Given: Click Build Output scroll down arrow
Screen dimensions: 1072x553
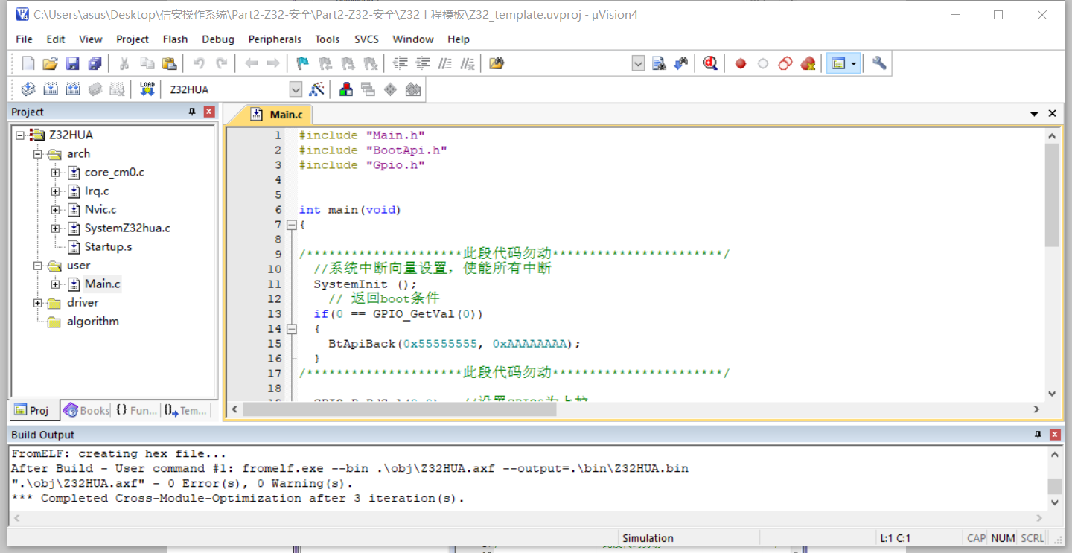Looking at the screenshot, I should click(x=1055, y=502).
